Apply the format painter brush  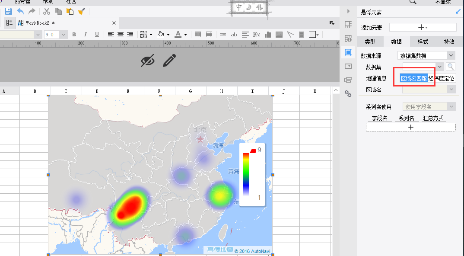(81, 12)
